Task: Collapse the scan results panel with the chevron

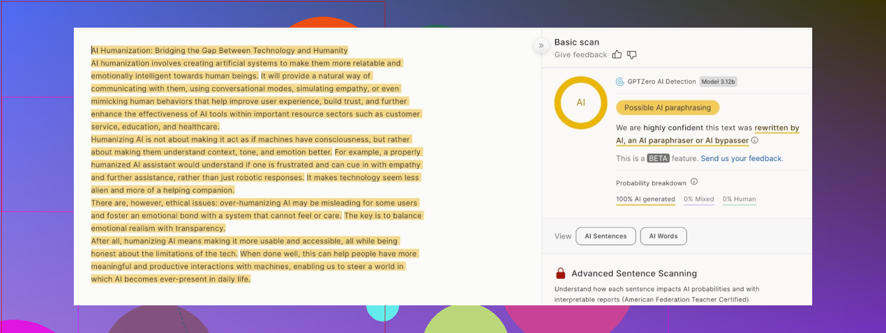Action: [541, 46]
